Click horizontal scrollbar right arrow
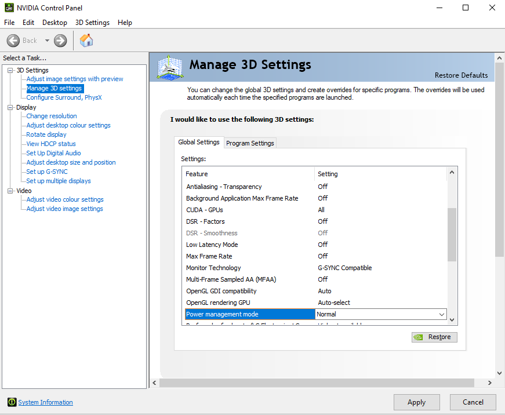The width and height of the screenshot is (505, 415). [x=489, y=383]
